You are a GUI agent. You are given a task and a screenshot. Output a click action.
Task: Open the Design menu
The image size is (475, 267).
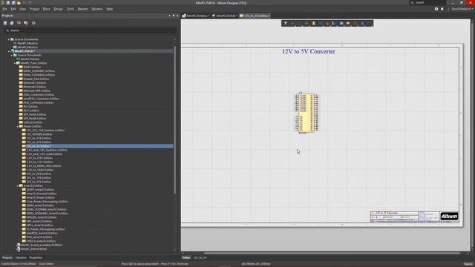(58, 9)
